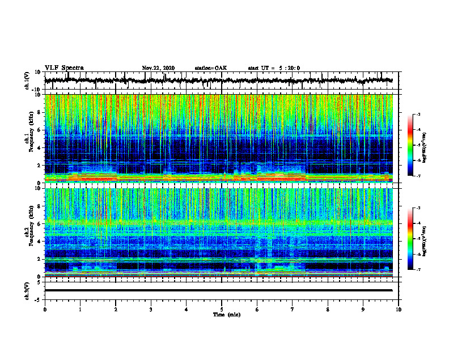Click the "-10" tick on the ch.1(V) axis

[x=37, y=90]
